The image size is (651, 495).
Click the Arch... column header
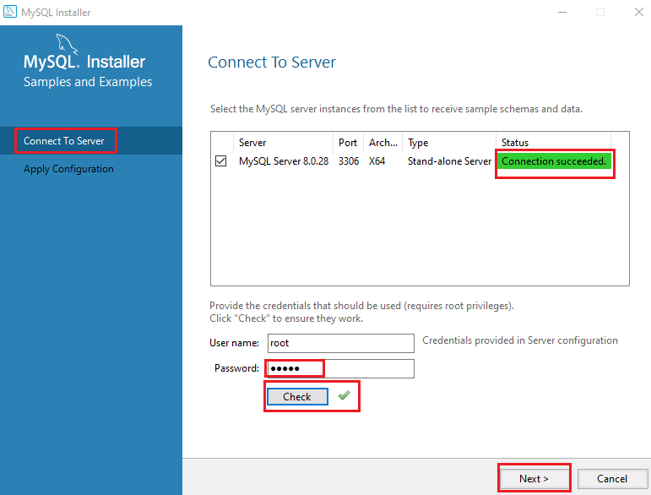click(383, 143)
